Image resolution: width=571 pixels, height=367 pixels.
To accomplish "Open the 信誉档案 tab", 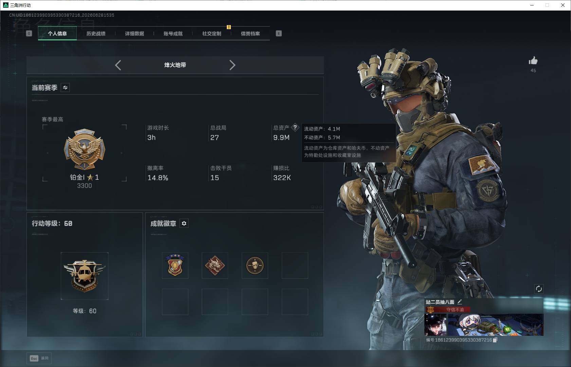I will (x=251, y=34).
